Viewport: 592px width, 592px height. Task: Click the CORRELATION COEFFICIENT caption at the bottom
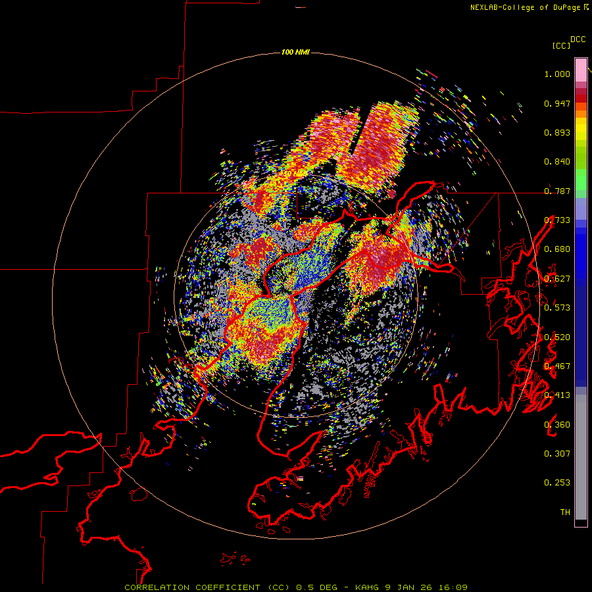(296, 587)
